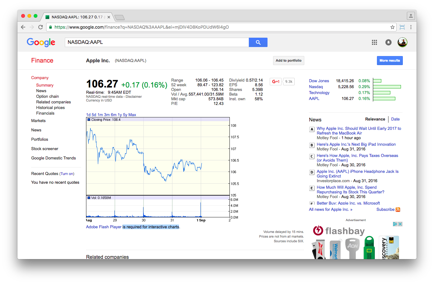Image resolution: width=434 pixels, height=284 pixels.
Task: Open Nasdaq index link
Action: [x=316, y=87]
